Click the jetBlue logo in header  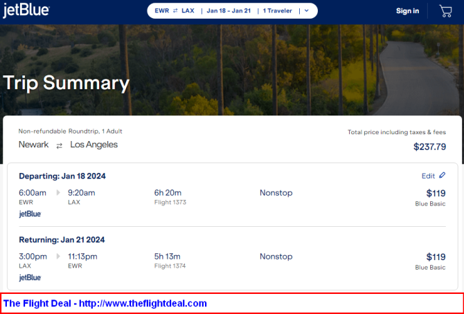tap(26, 10)
